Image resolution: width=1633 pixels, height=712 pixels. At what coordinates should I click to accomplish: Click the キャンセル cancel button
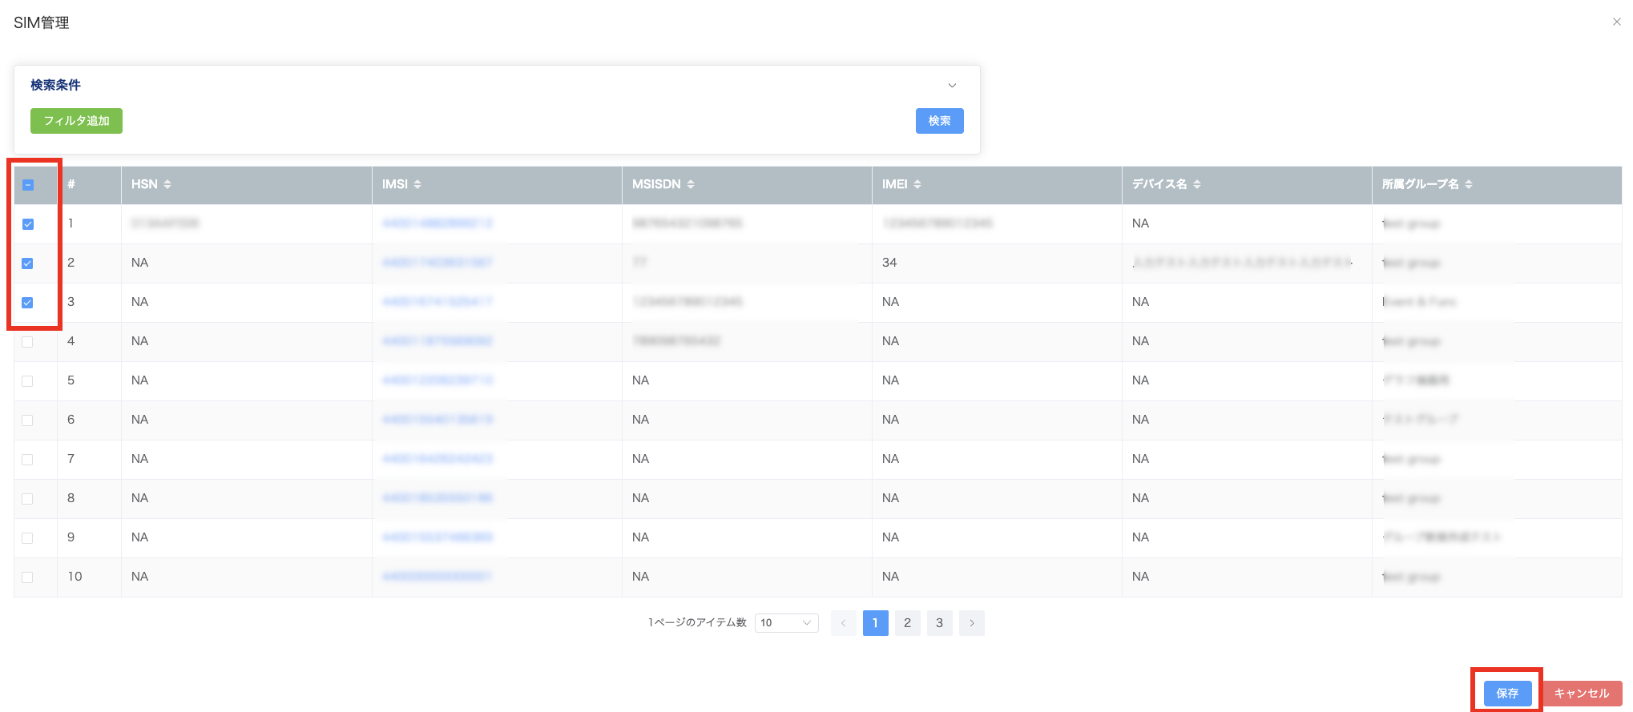tap(1582, 694)
